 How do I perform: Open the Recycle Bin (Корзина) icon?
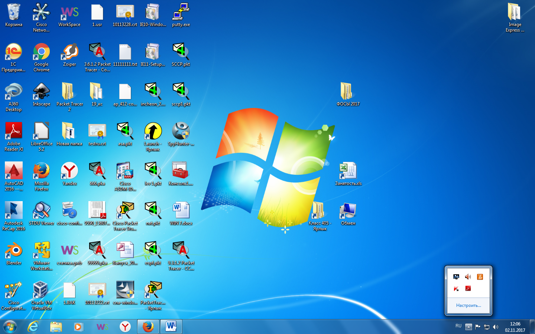(x=14, y=16)
